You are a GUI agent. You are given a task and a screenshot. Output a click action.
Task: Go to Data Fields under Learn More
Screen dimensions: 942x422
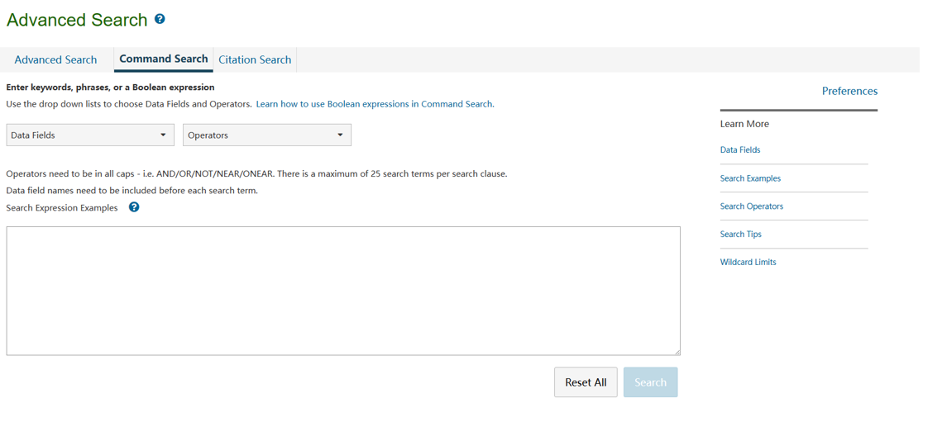click(740, 149)
